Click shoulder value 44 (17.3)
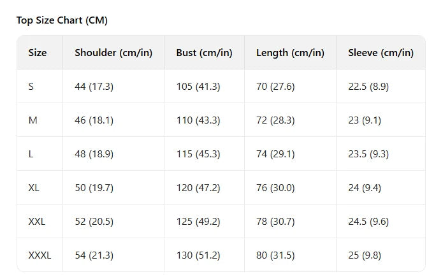The height and width of the screenshot is (279, 443). pyautogui.click(x=94, y=87)
